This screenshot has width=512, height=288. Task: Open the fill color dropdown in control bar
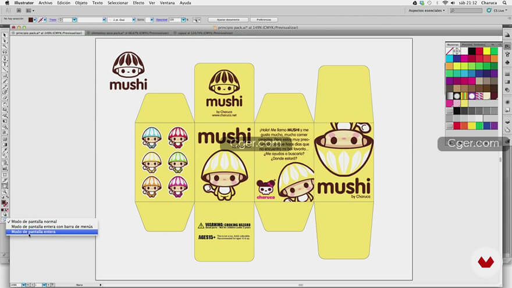35,20
